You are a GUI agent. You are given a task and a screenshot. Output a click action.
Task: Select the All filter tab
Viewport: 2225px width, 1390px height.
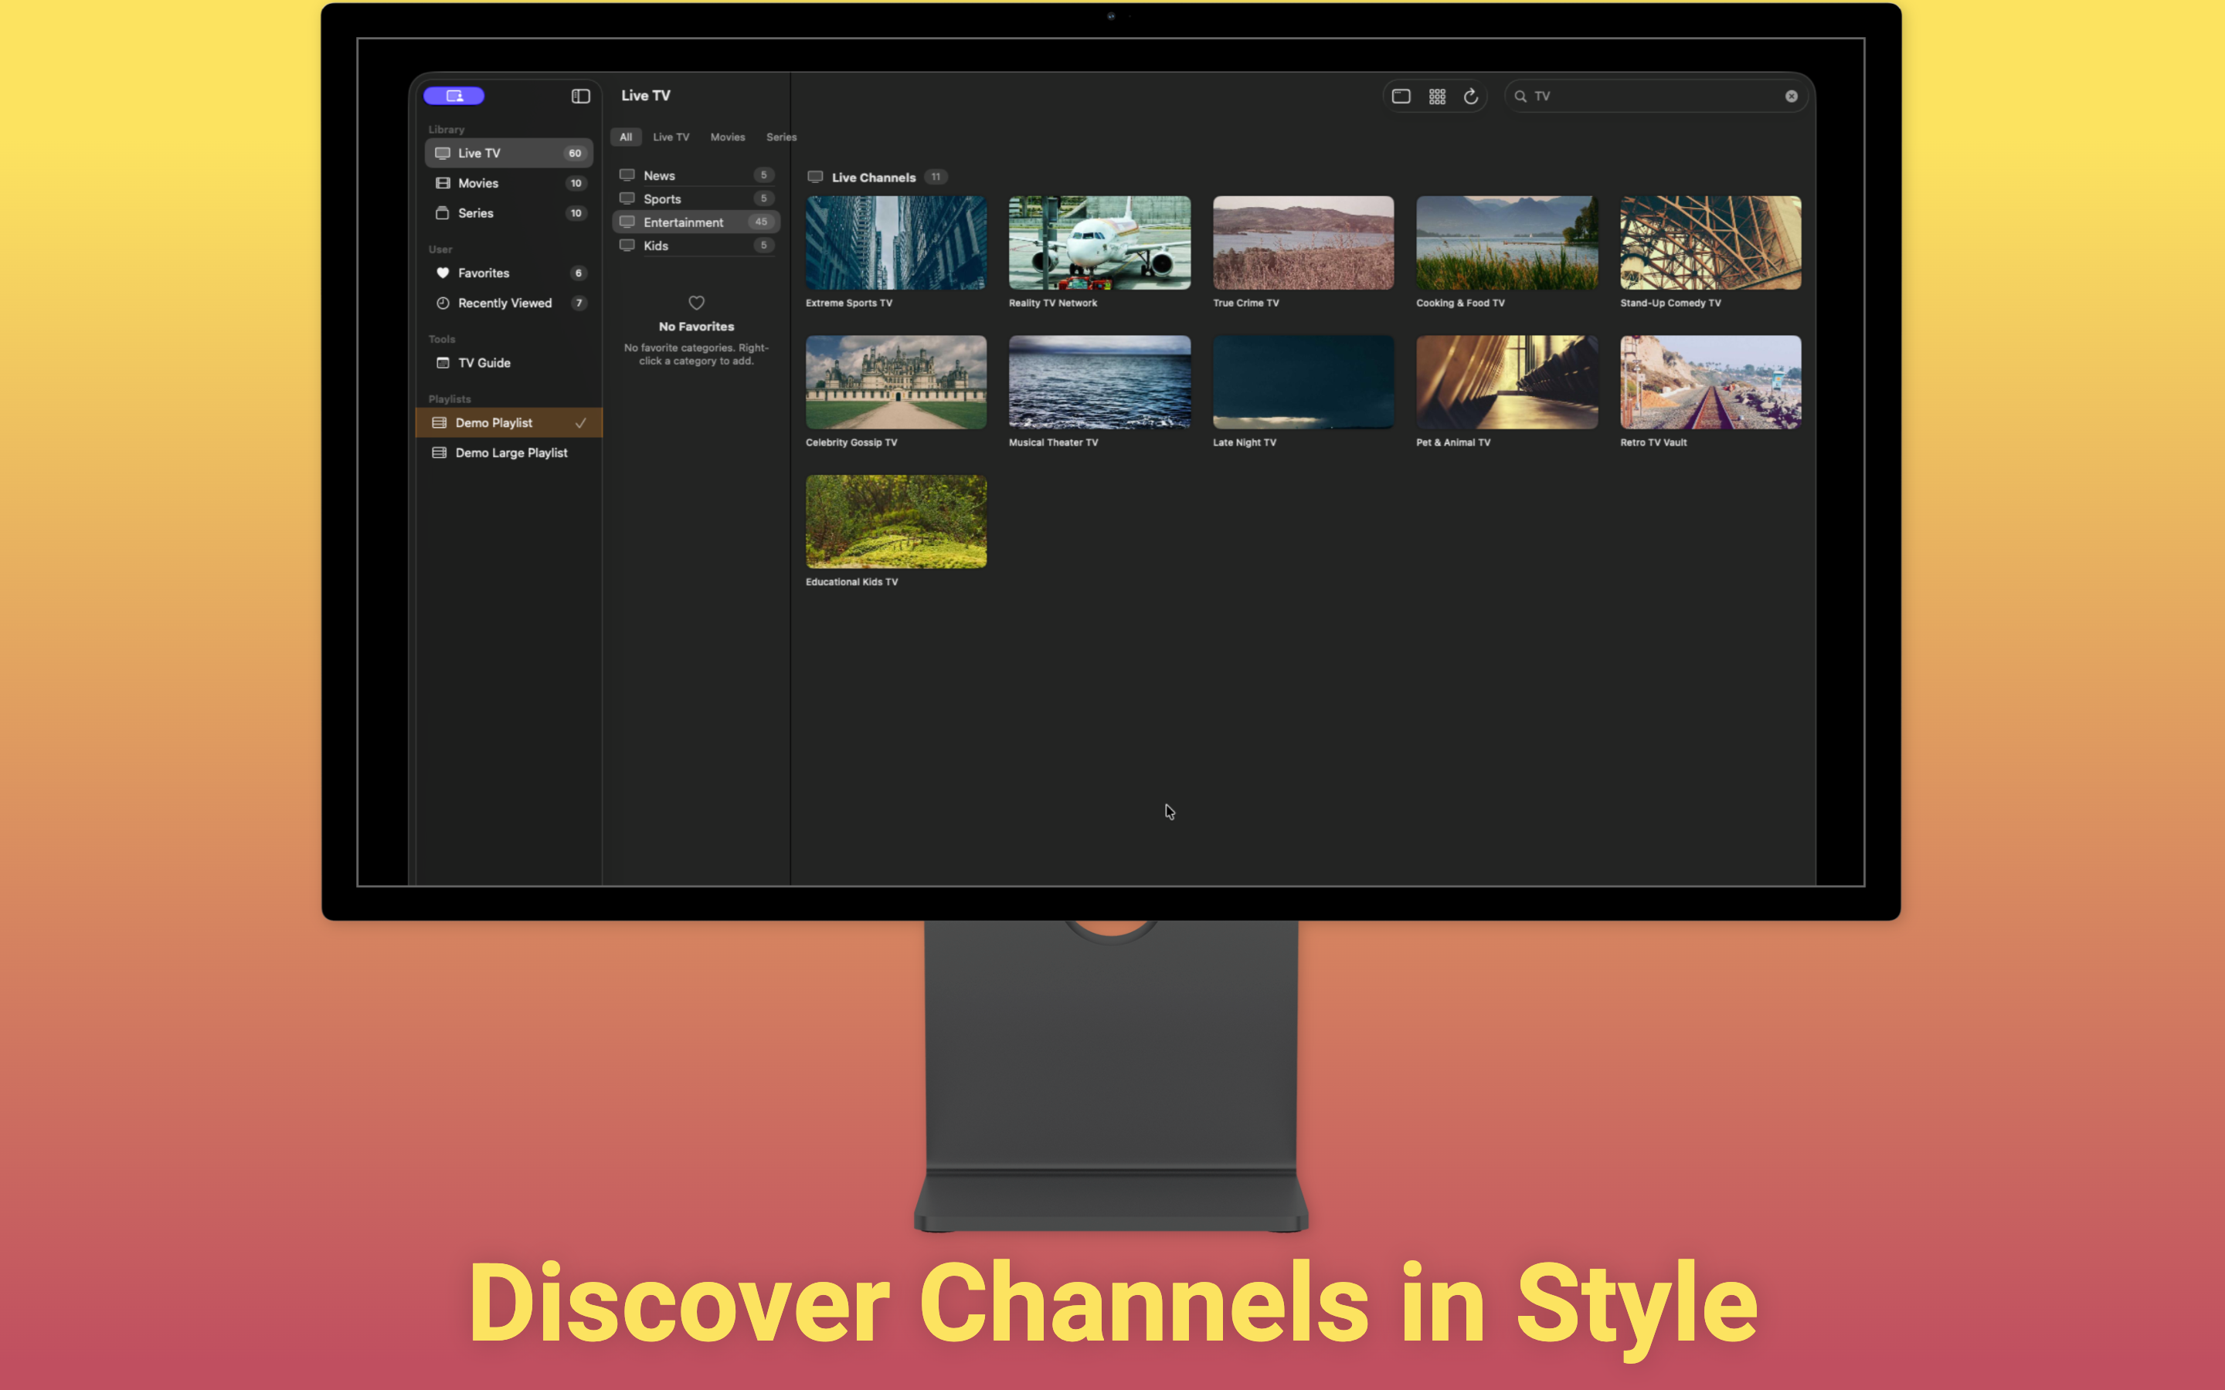coord(625,137)
